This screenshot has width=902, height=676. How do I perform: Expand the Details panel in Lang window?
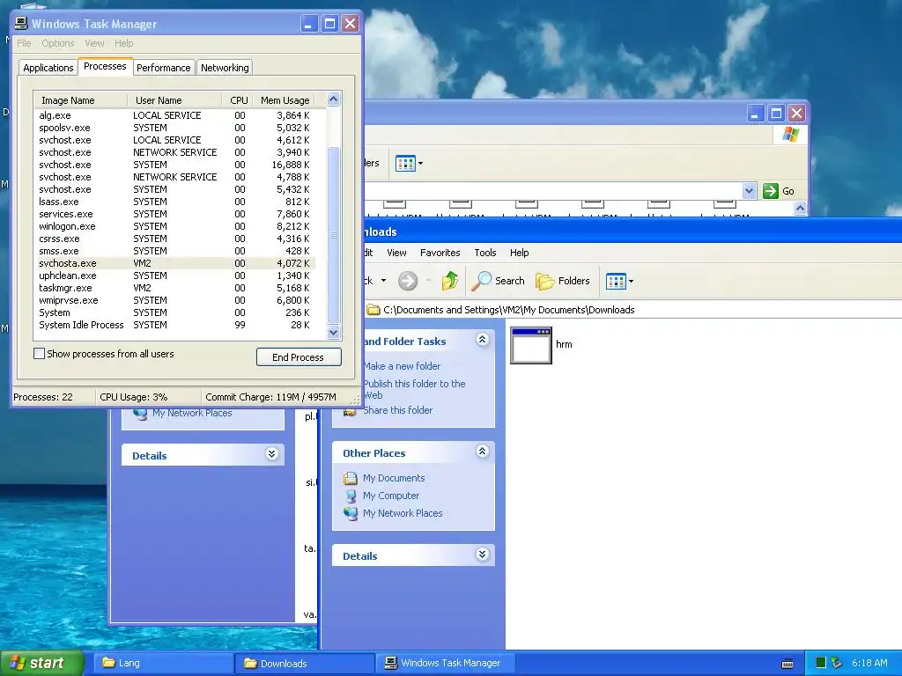click(x=271, y=454)
